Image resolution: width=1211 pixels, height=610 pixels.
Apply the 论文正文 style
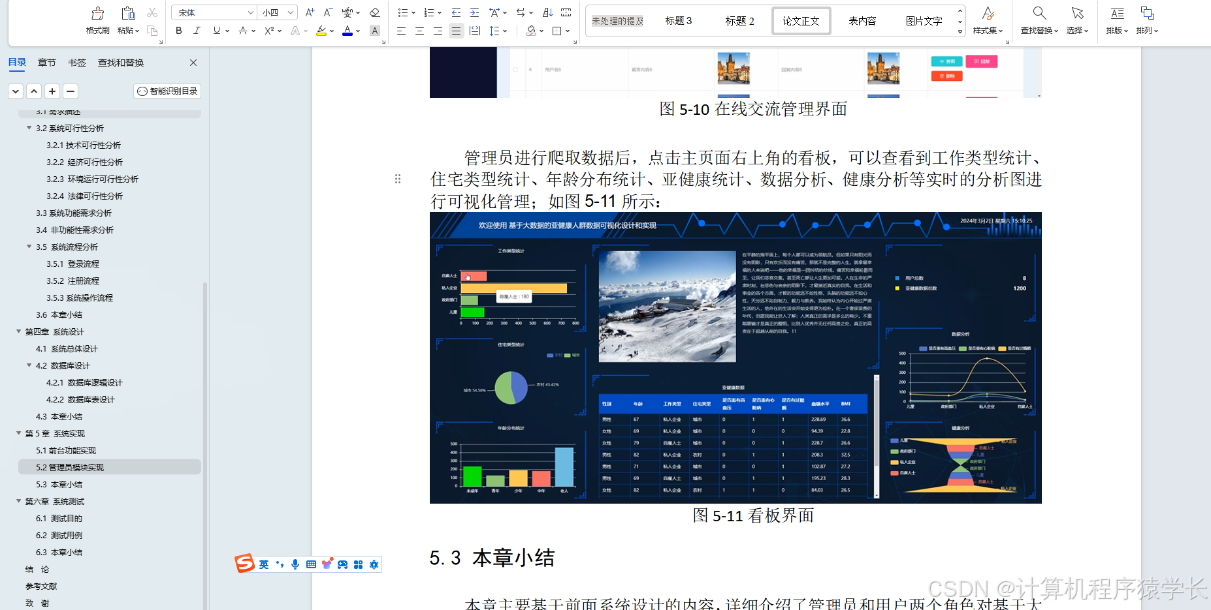[801, 21]
